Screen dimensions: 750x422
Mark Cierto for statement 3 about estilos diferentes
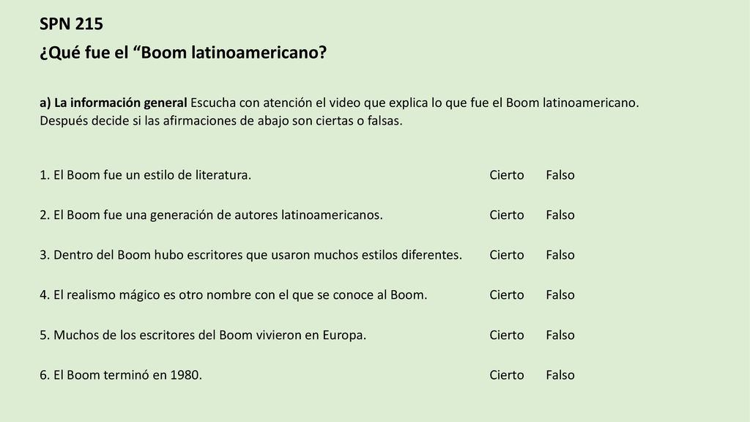(x=507, y=255)
